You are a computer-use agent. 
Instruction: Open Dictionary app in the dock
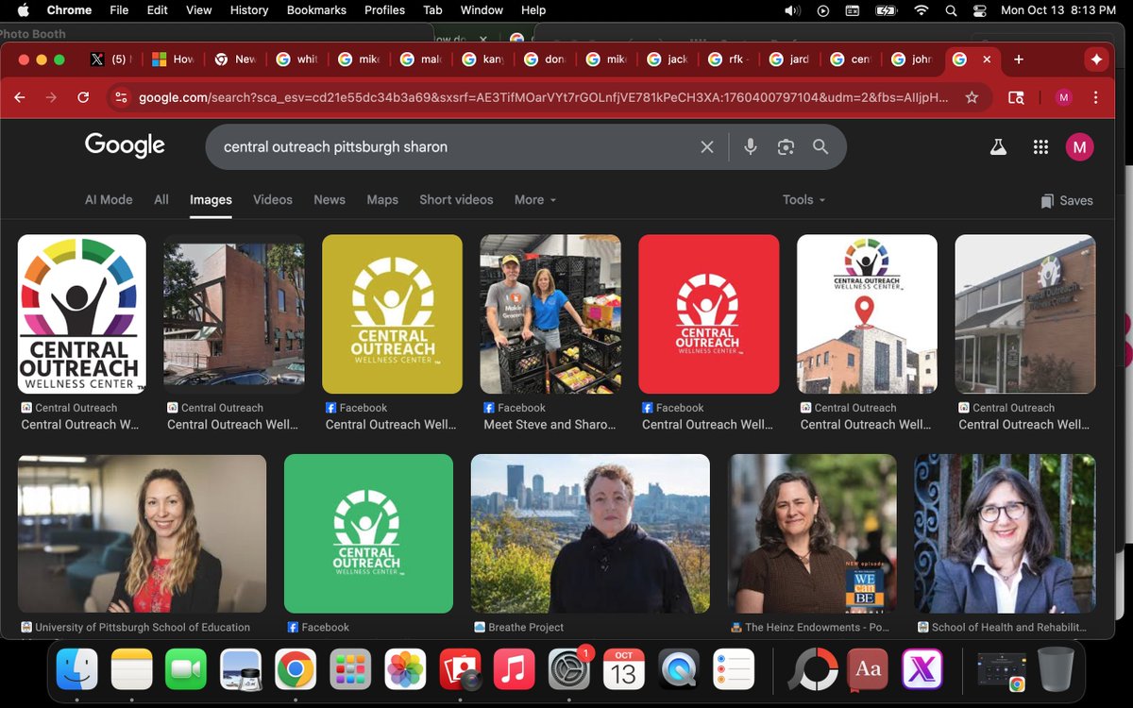click(x=868, y=670)
